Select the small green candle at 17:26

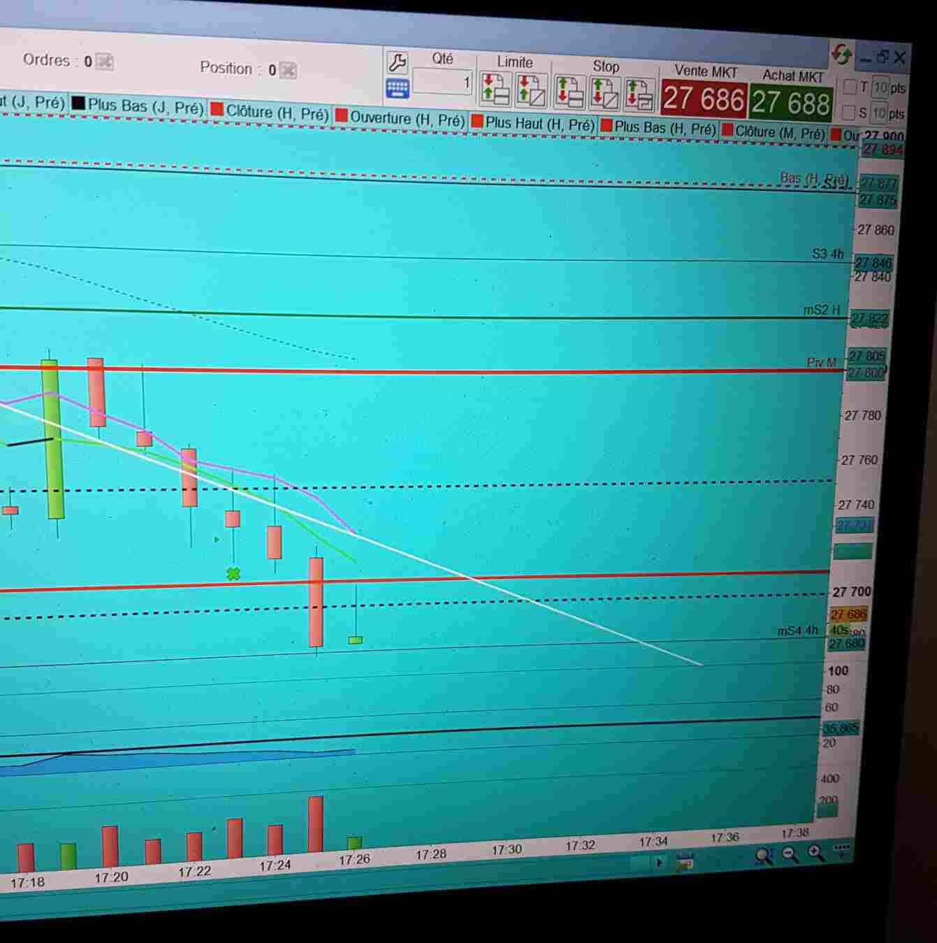coord(356,640)
